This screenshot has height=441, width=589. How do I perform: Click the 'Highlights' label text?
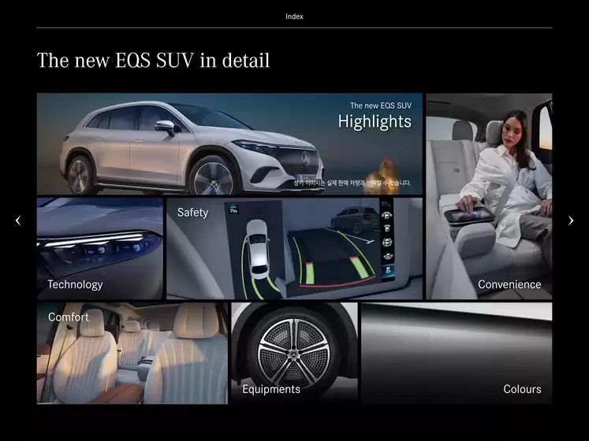click(375, 121)
